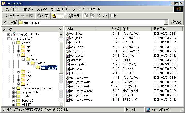Open the ファイル(F) menu
This screenshot has height=113, width=185.
(12, 9)
